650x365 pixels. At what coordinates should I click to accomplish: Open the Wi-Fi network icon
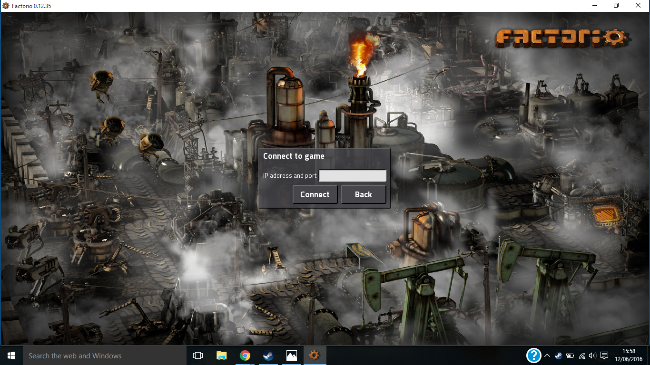click(x=581, y=355)
